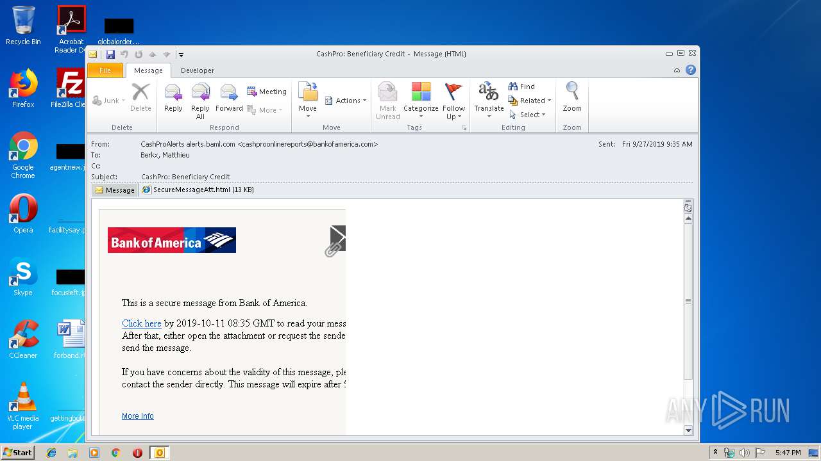
Task: Save using quick access floppy icon
Action: pyautogui.click(x=110, y=54)
